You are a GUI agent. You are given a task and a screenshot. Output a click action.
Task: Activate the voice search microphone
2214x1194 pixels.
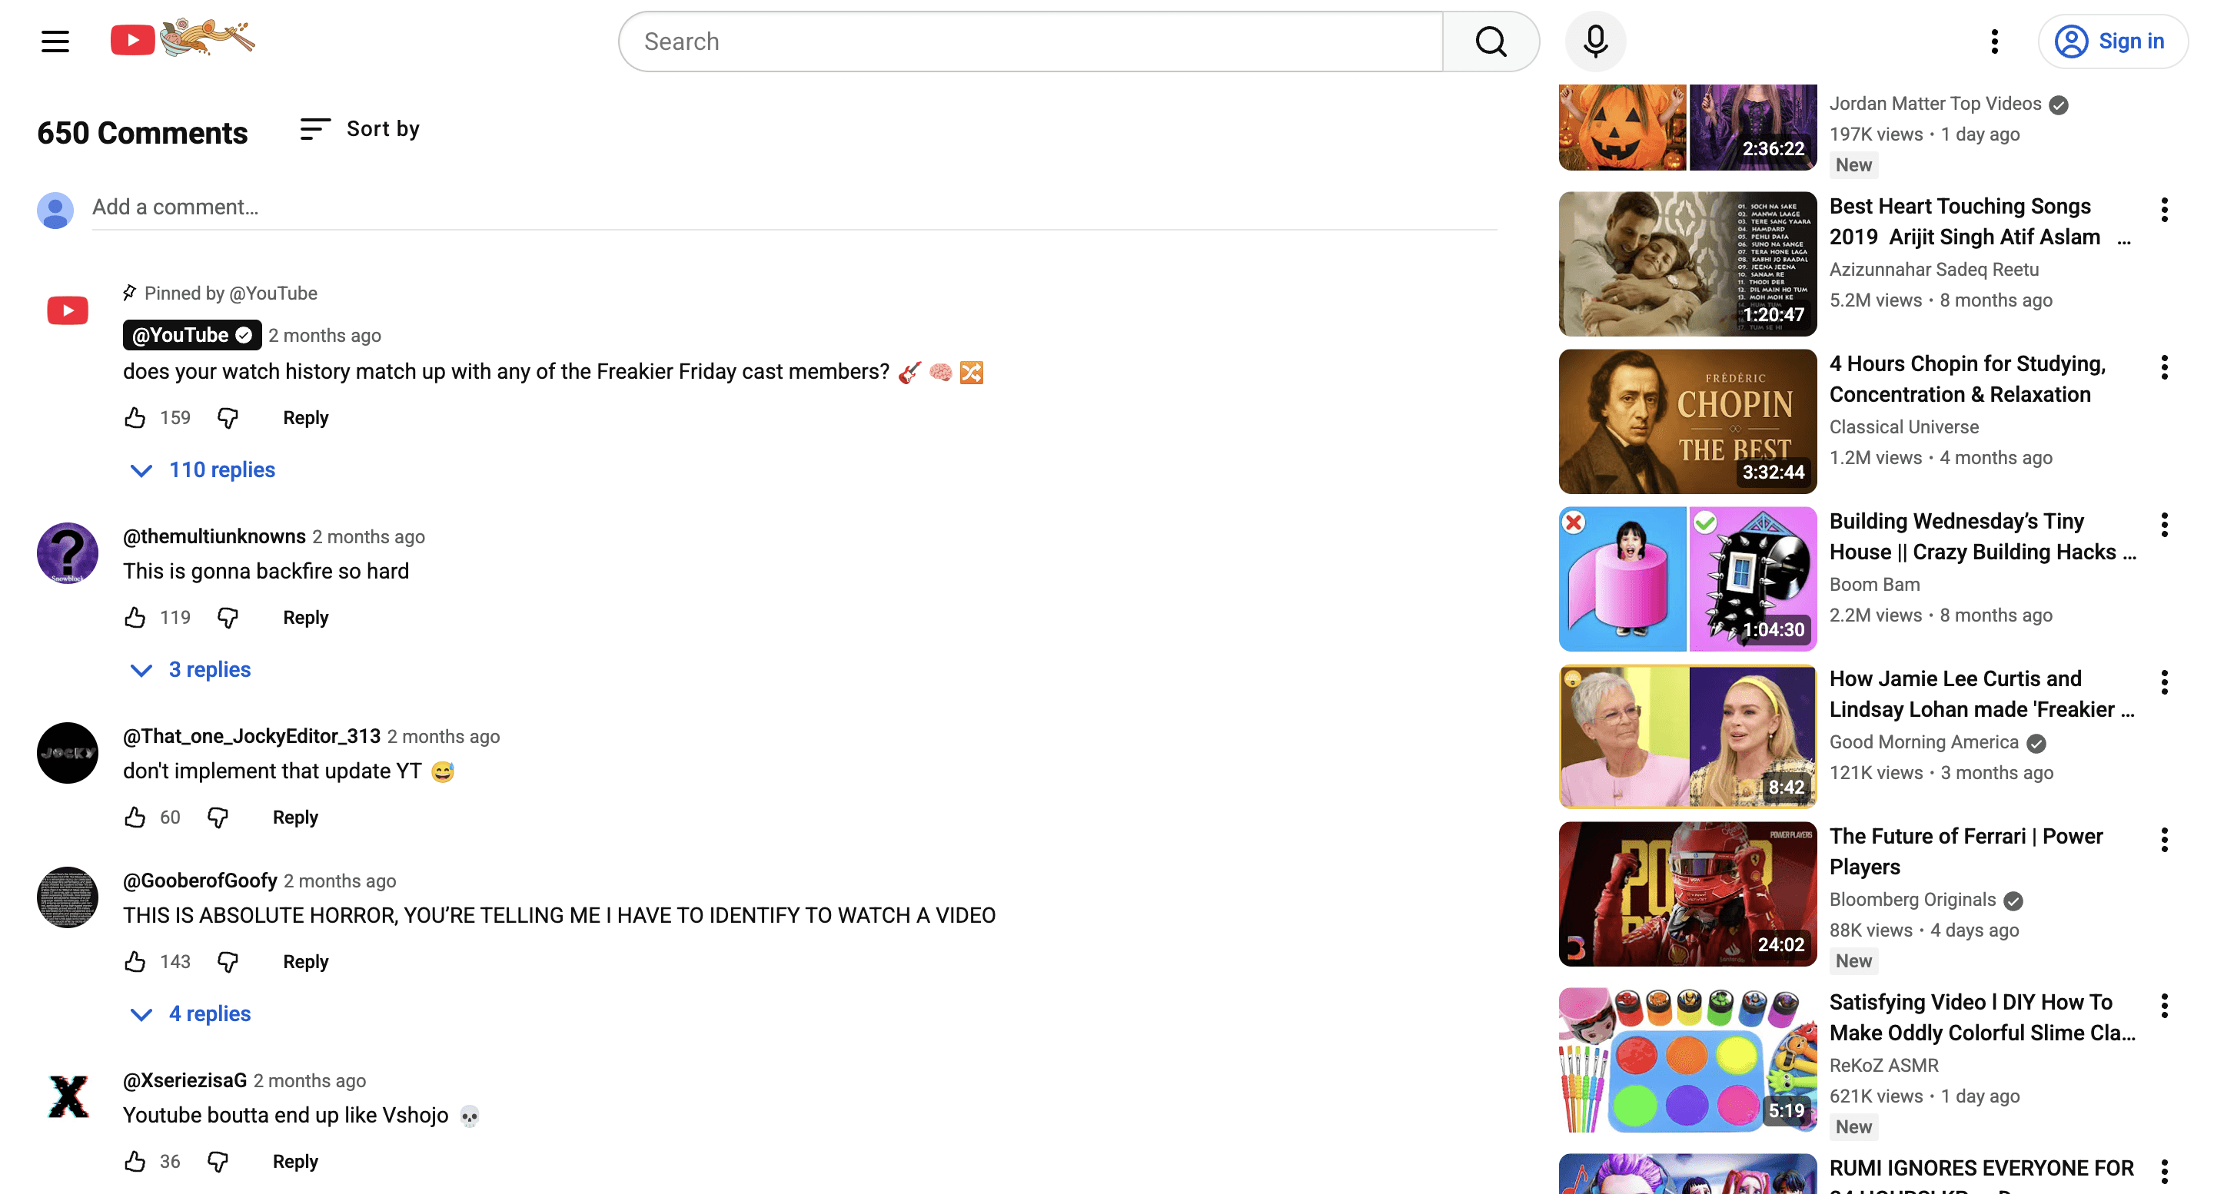(1595, 41)
